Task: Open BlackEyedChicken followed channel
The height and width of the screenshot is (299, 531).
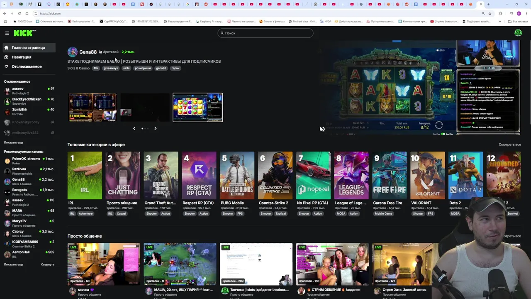Action: [29, 101]
